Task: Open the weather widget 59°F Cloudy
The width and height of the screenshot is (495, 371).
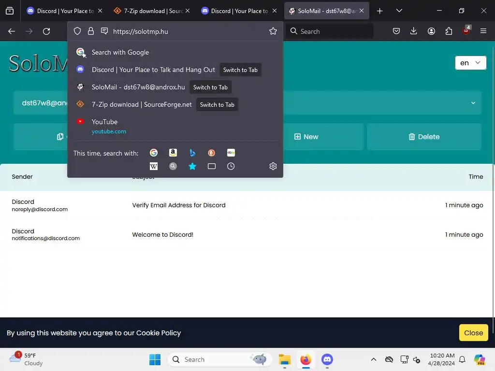Action: click(26, 359)
